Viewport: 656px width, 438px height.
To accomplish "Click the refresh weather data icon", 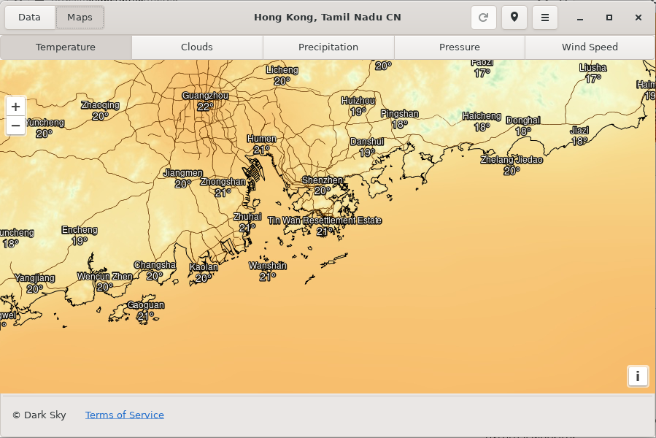I will point(483,17).
